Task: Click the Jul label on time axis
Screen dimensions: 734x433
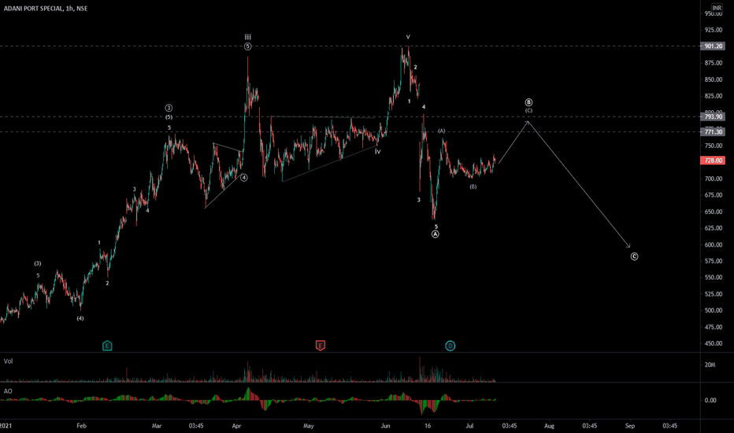Action: point(469,426)
